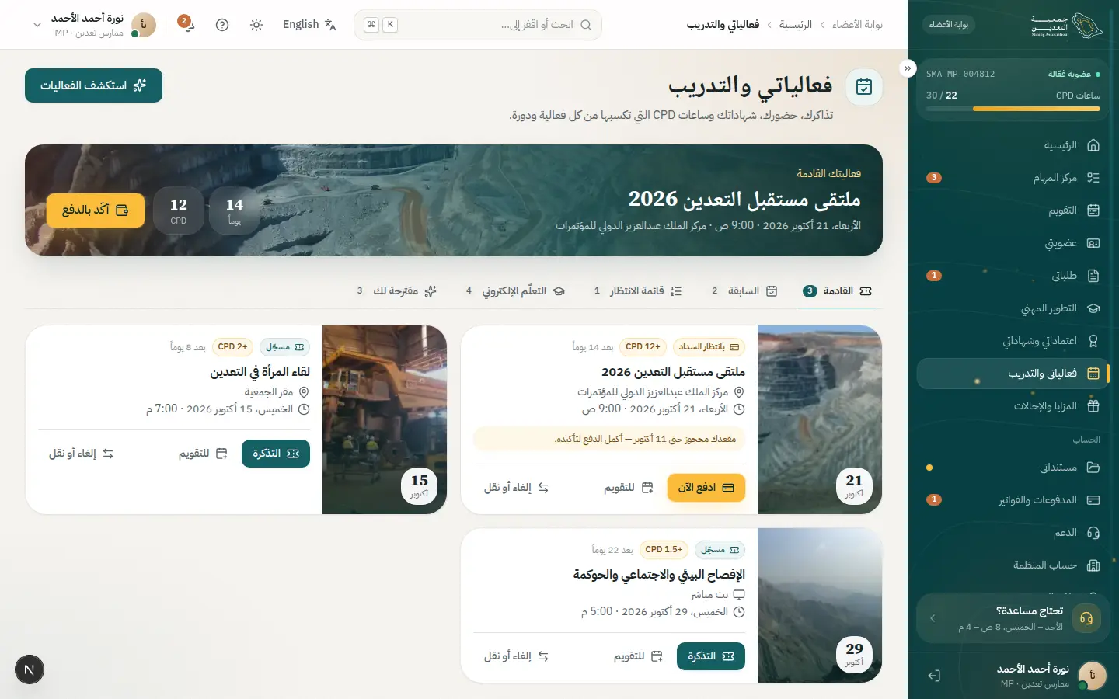This screenshot has width=1119, height=699.
Task: Click membership number SMA-MP-004812
Action: 960,75
